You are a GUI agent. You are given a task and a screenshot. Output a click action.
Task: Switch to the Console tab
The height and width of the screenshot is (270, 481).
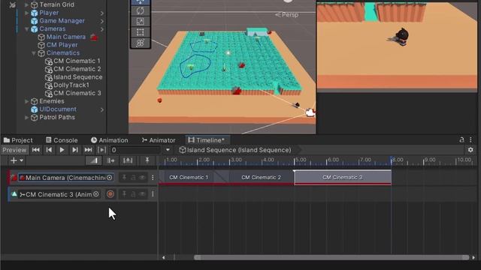[x=62, y=140]
